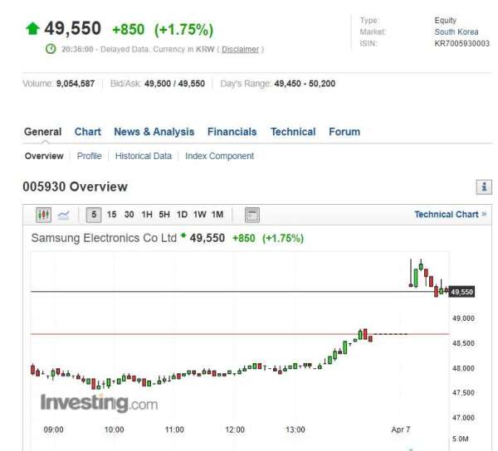Switch chart to 1W interval

(x=199, y=215)
